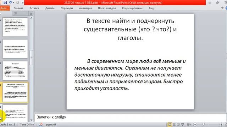The width and height of the screenshot is (227, 127).
Task: Open the Файл tab
Action: click(4, 8)
